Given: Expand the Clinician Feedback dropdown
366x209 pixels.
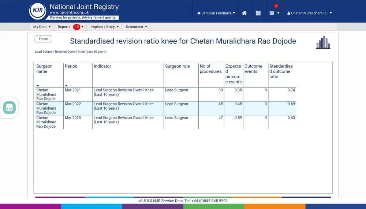Looking at the screenshot, I should (216, 13).
